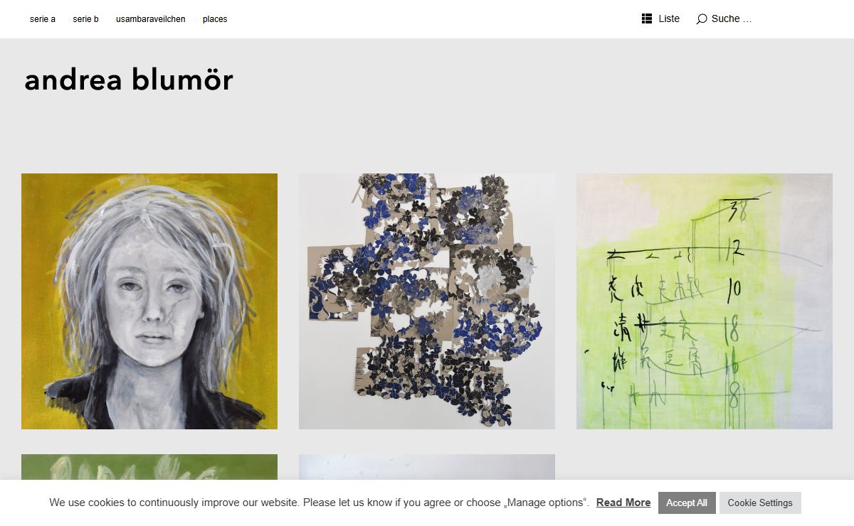This screenshot has width=854, height=526.
Task: Open the places menu item
Action: [215, 19]
